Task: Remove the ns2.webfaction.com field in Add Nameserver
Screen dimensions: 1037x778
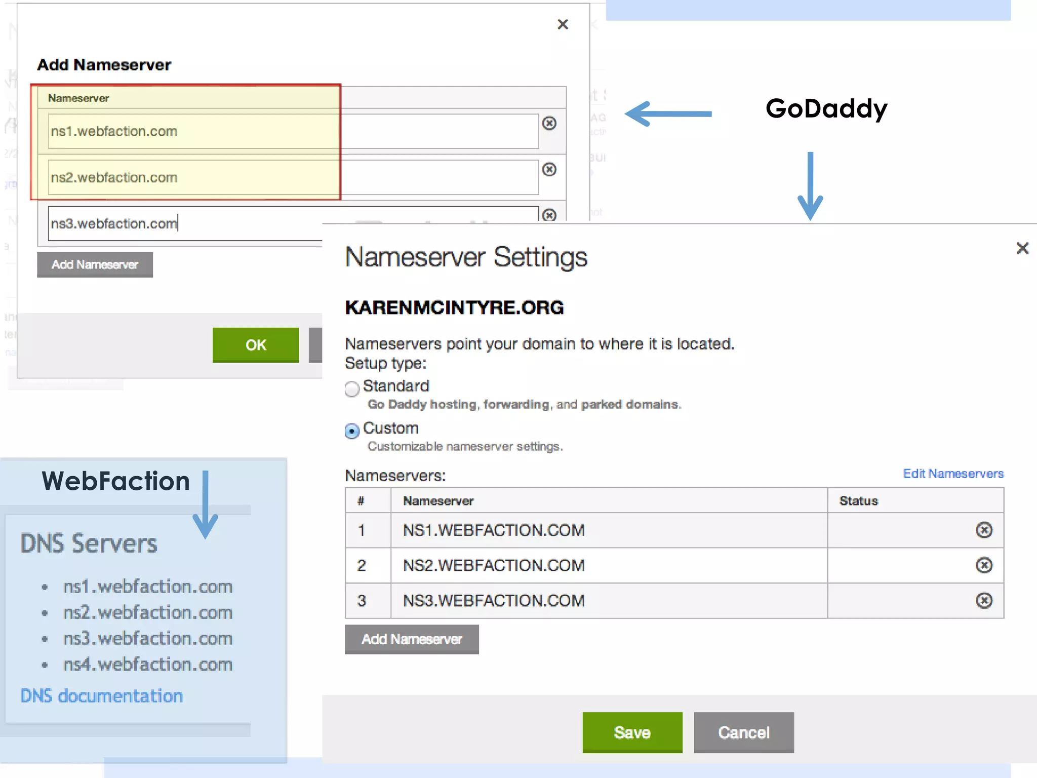Action: pos(549,169)
